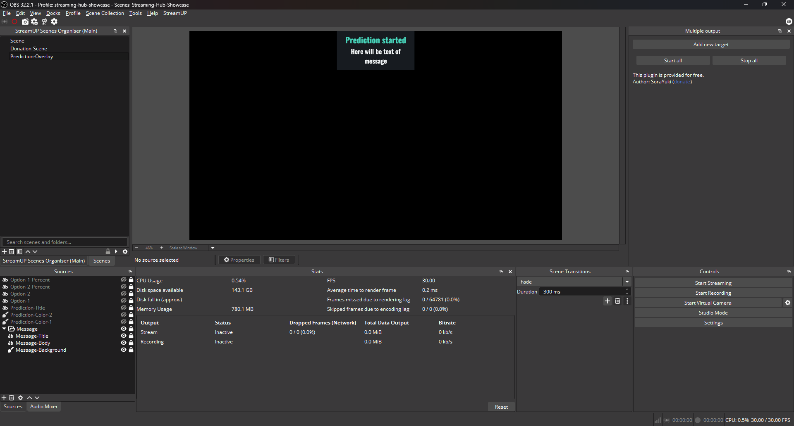This screenshot has width=794, height=426.
Task: Hide the Message-Background source
Action: coord(123,350)
